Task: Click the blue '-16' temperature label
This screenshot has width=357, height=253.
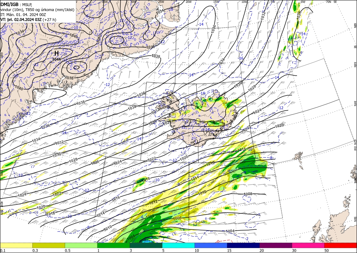Action: coord(241,59)
